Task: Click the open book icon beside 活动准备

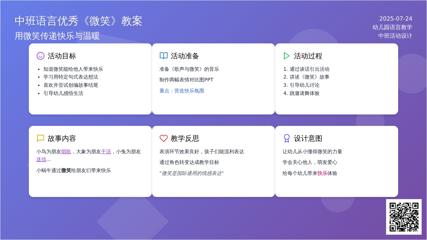Action: [x=164, y=56]
